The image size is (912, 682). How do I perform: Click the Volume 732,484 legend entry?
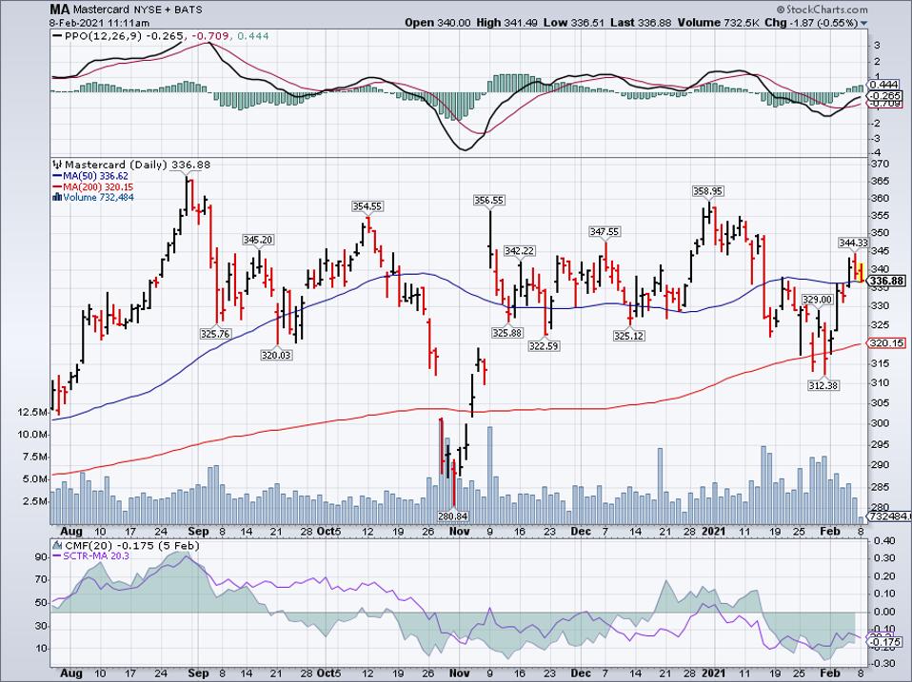pyautogui.click(x=93, y=198)
